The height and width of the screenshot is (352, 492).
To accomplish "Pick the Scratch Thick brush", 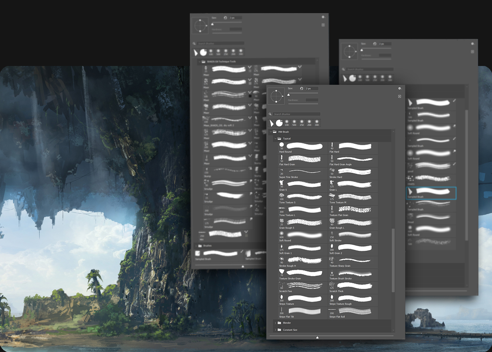I will click(x=353, y=288).
